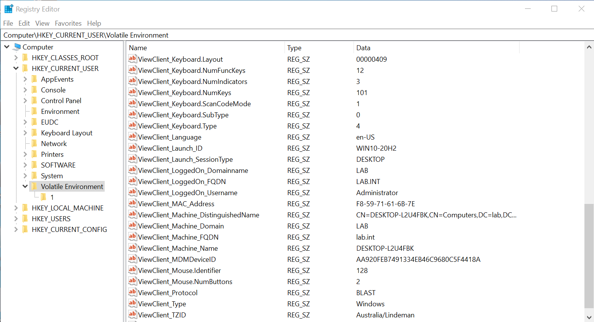
Task: Click the Registry Editor app icon in title bar
Action: 8,9
